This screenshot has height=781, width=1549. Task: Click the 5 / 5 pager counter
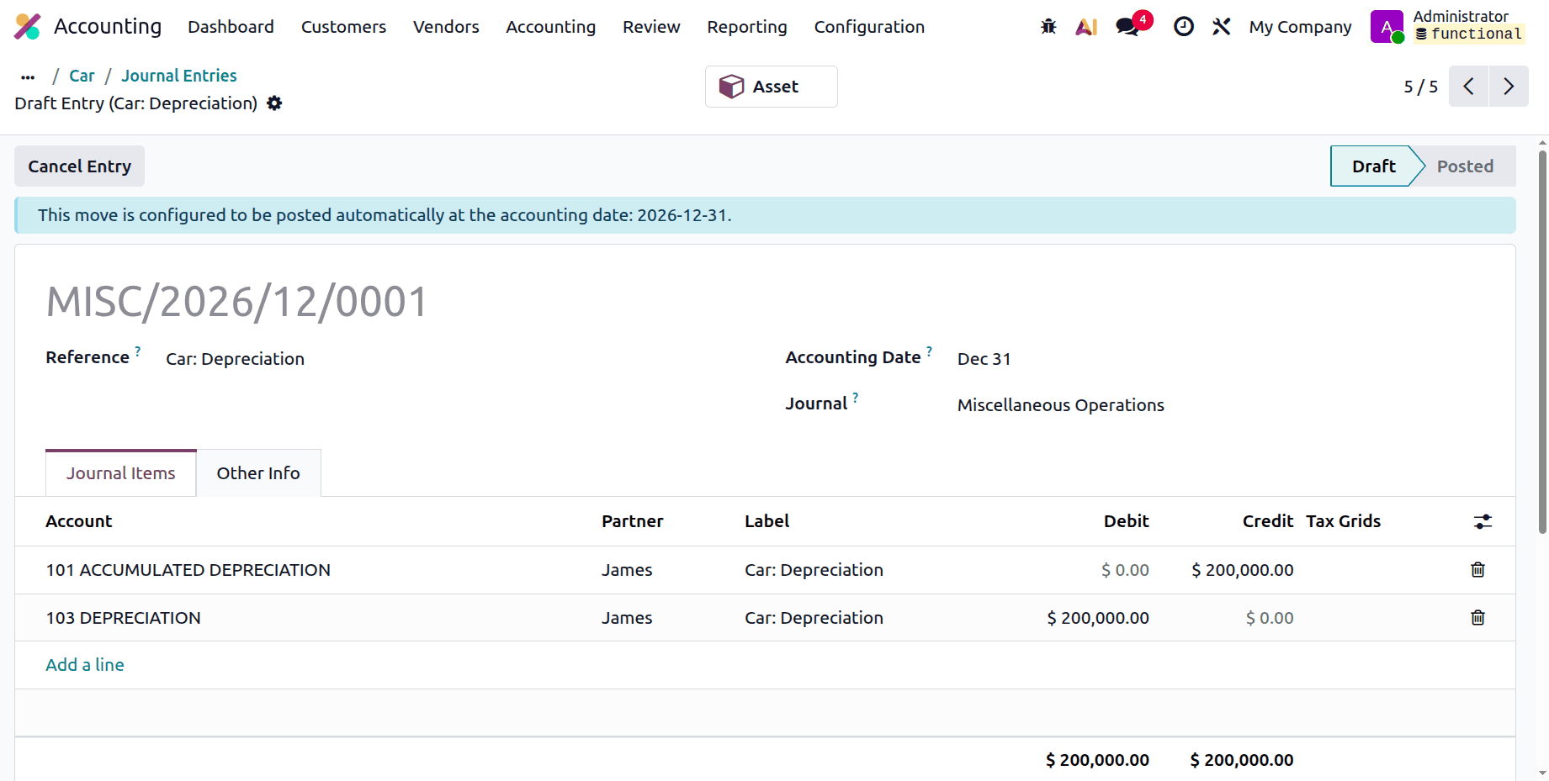click(x=1420, y=87)
